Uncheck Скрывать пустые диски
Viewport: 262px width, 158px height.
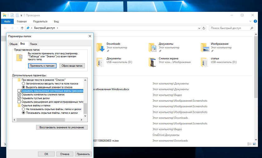[19, 98]
